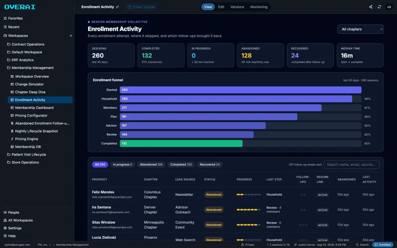
Task: Click the v3 version badge
Action: pos(389,7)
